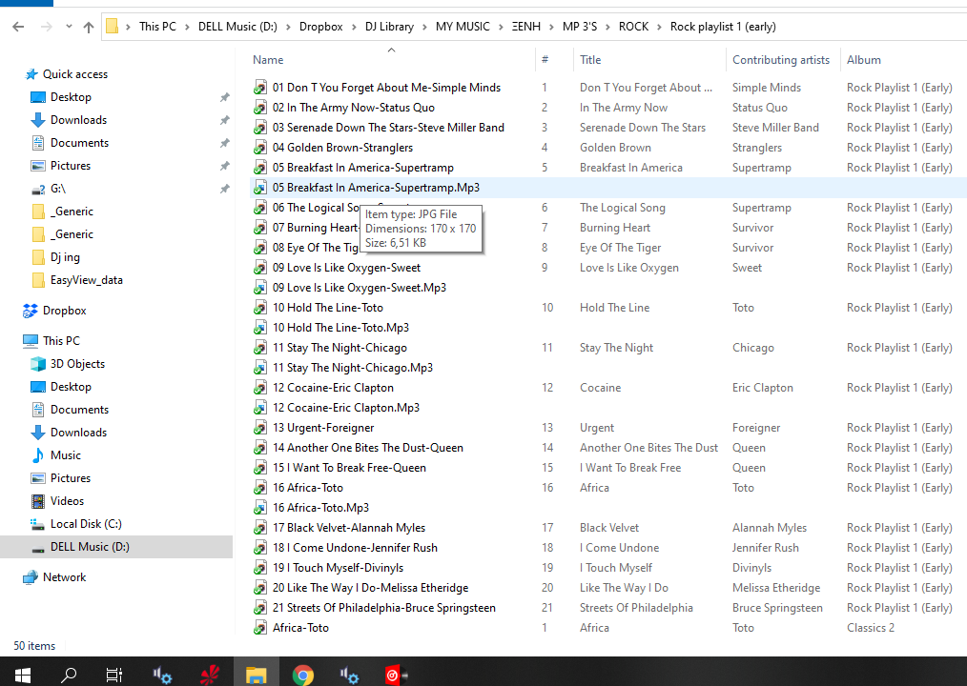
Task: Click file icon of 17 Black Velvet-Alannah Myles
Action: tap(260, 528)
